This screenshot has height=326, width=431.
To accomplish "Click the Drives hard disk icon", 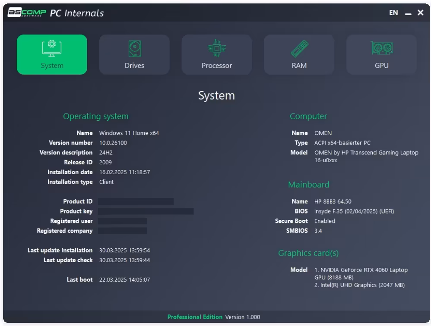I will click(x=134, y=48).
